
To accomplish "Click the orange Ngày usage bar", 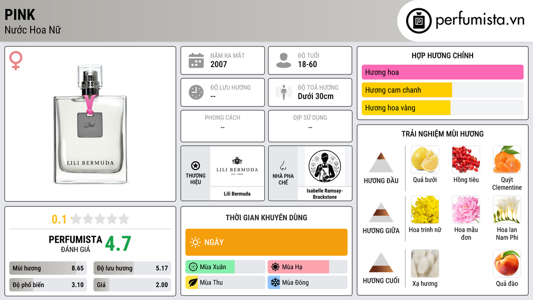I will [x=266, y=242].
